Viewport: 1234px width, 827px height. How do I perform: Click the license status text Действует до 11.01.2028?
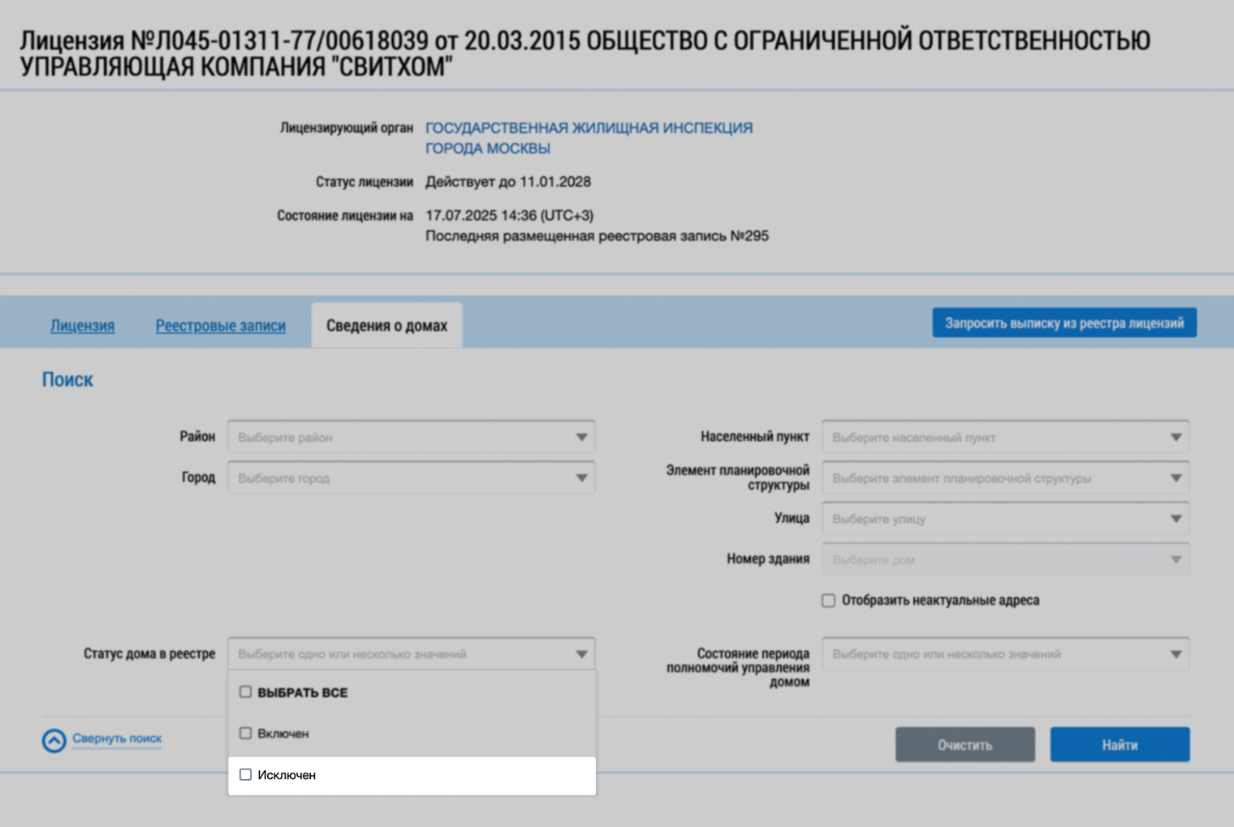point(508,182)
